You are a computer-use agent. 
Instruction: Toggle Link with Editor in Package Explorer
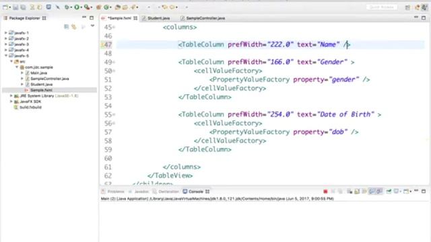pyautogui.click(x=74, y=27)
